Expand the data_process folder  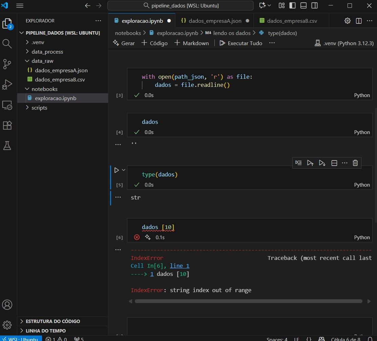pyautogui.click(x=47, y=52)
